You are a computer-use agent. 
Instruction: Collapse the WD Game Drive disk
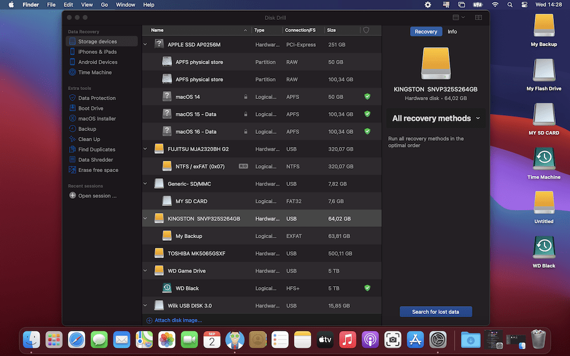[x=145, y=271]
